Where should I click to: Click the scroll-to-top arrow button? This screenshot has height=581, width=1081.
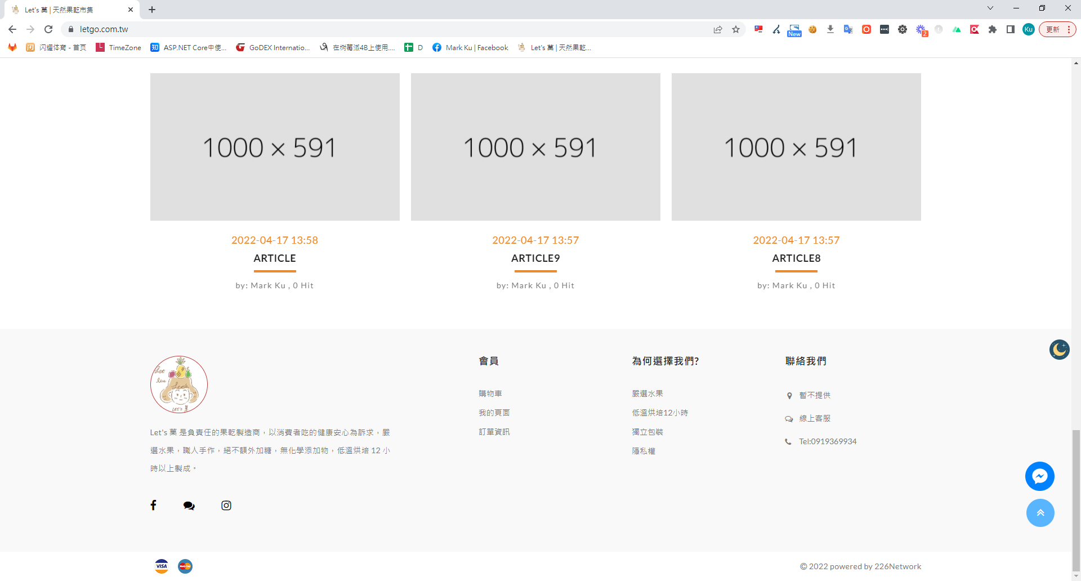(x=1040, y=513)
